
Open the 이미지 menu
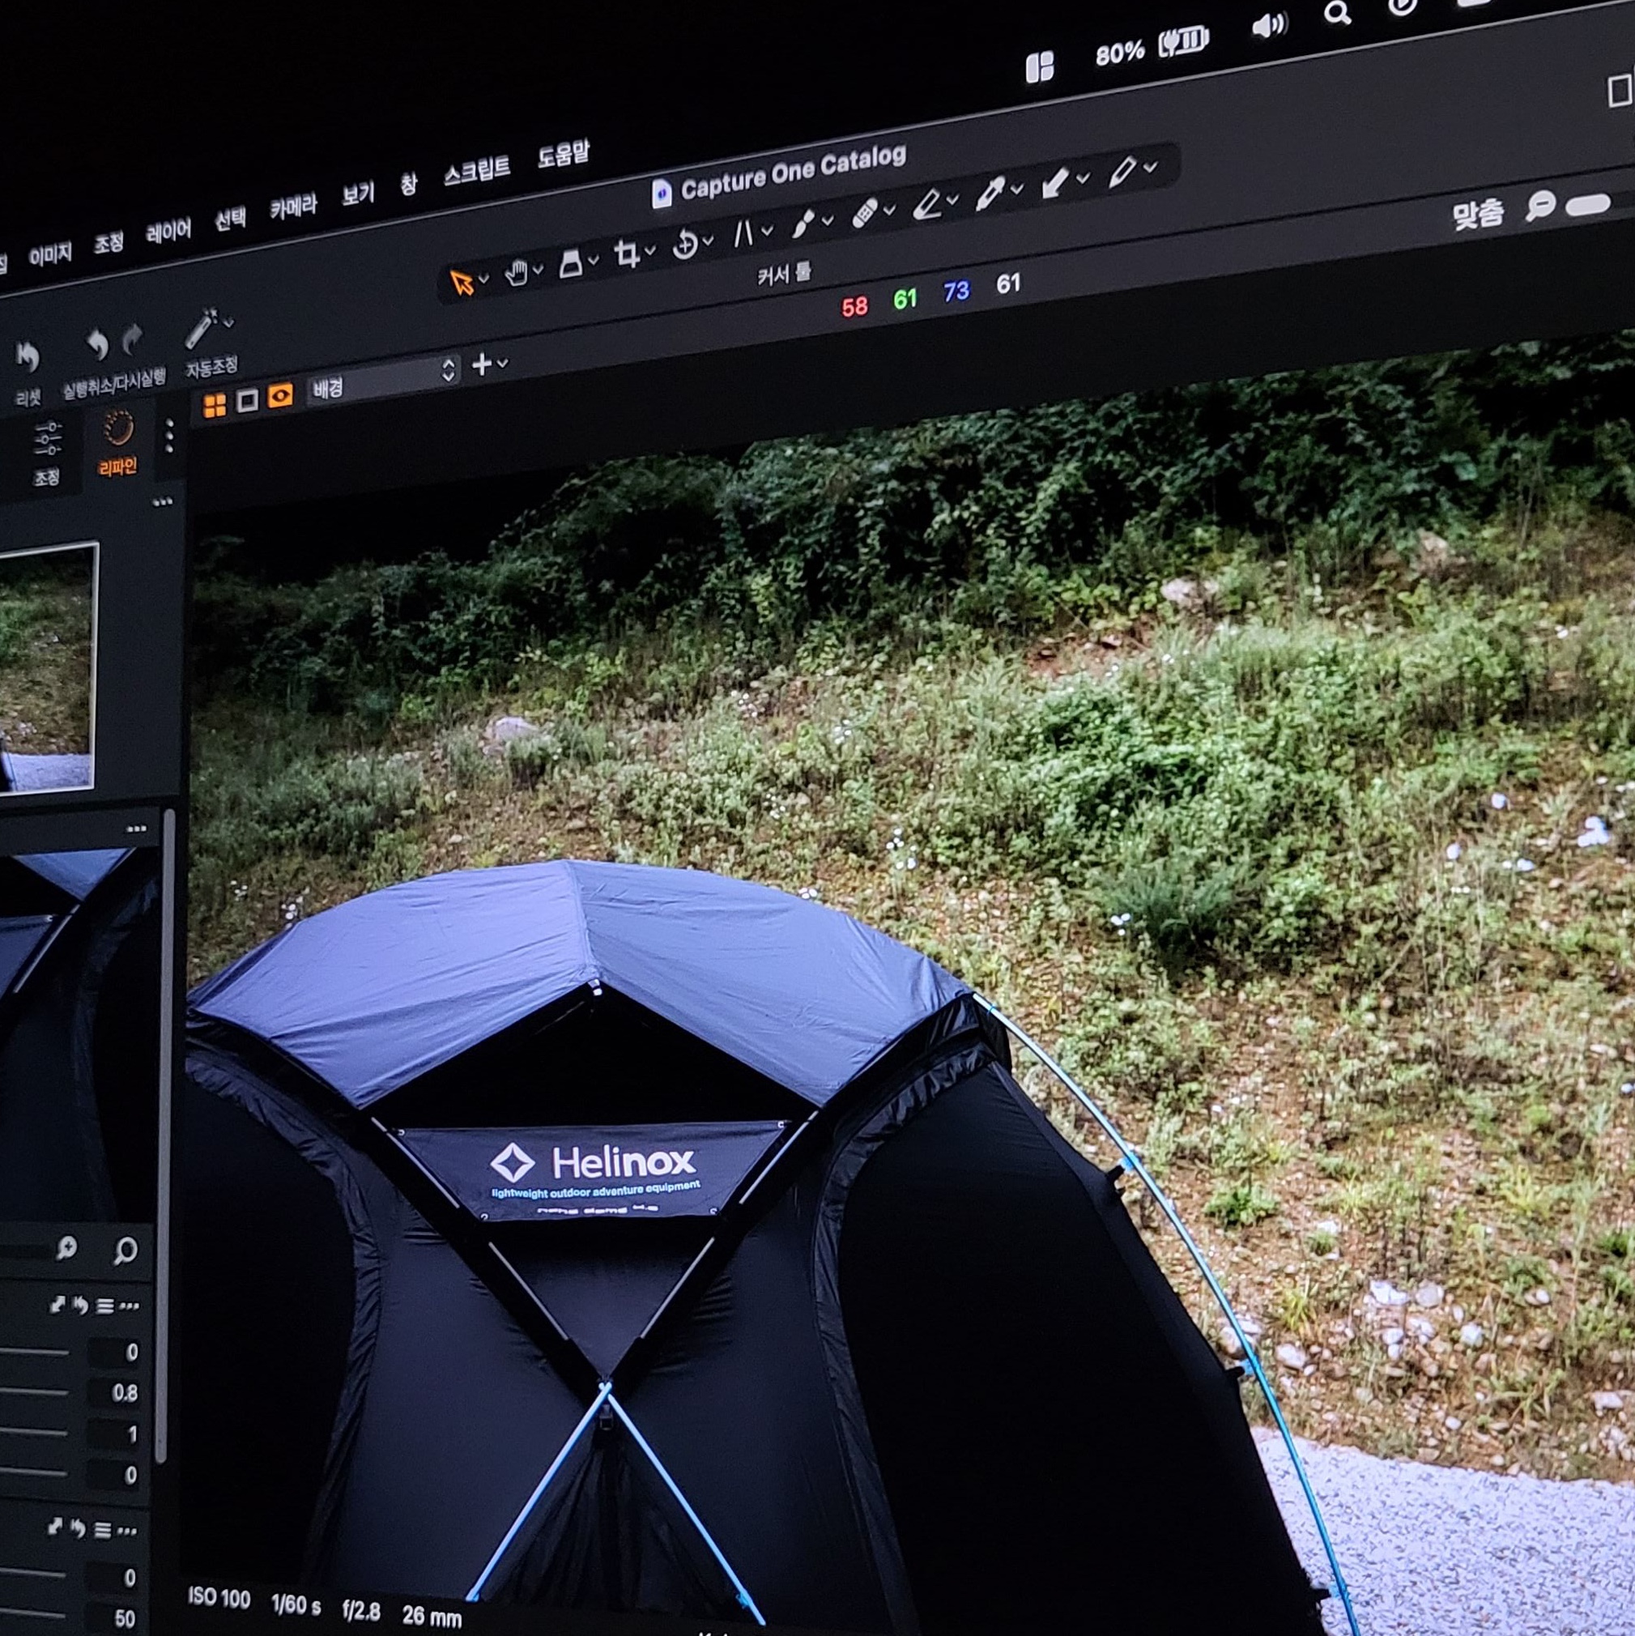coord(51,254)
